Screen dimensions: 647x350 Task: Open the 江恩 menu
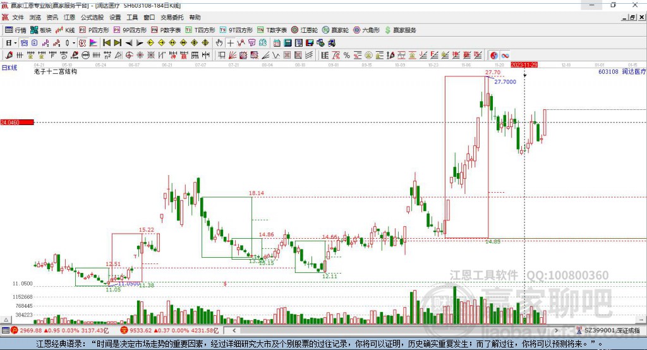pos(70,17)
